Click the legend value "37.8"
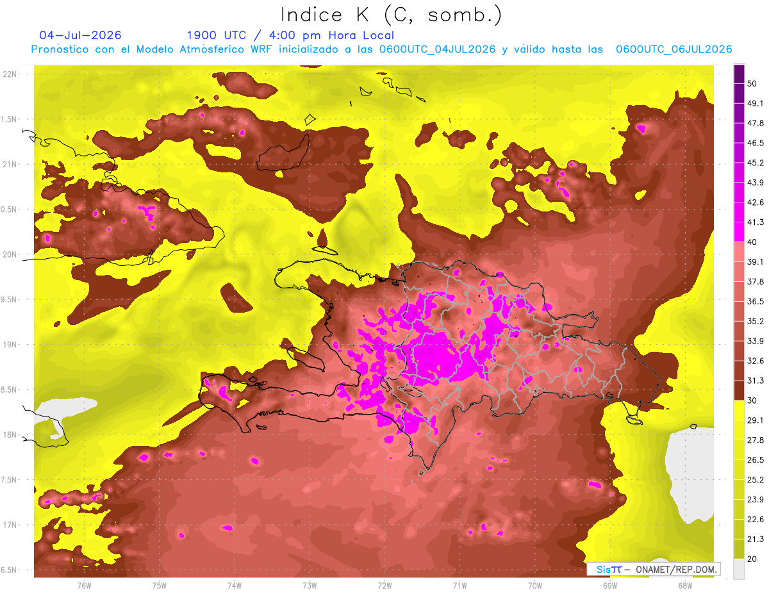The height and width of the screenshot is (594, 769). 756,281
